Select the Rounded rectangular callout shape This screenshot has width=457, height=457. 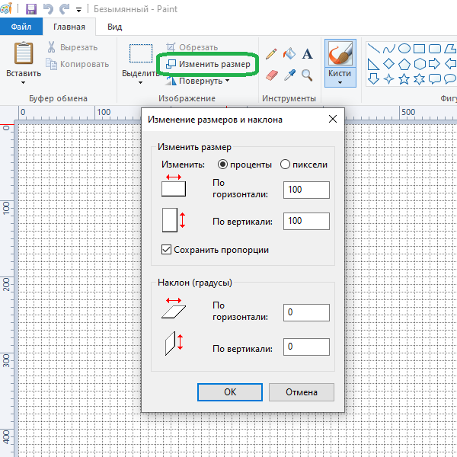[435, 79]
